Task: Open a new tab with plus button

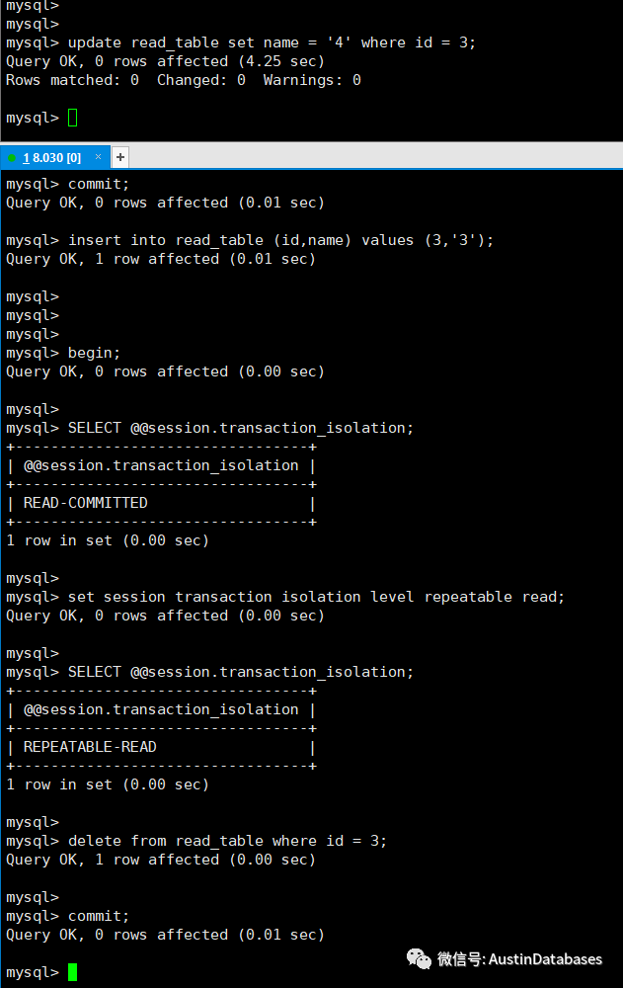Action: click(x=120, y=157)
